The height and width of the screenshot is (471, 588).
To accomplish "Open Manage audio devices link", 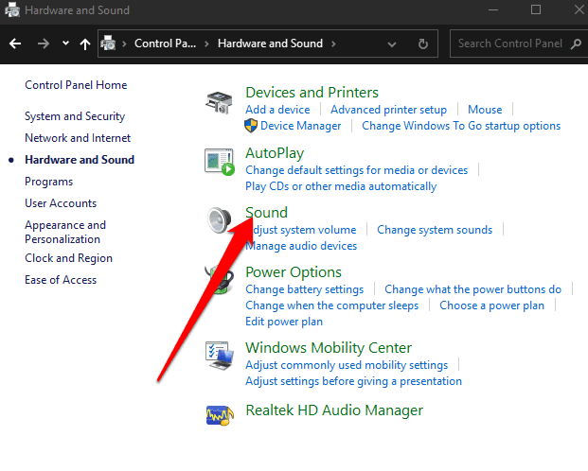I will (301, 246).
